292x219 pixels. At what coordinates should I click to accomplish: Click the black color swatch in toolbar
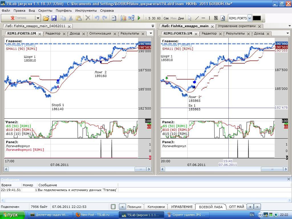tap(257, 18)
